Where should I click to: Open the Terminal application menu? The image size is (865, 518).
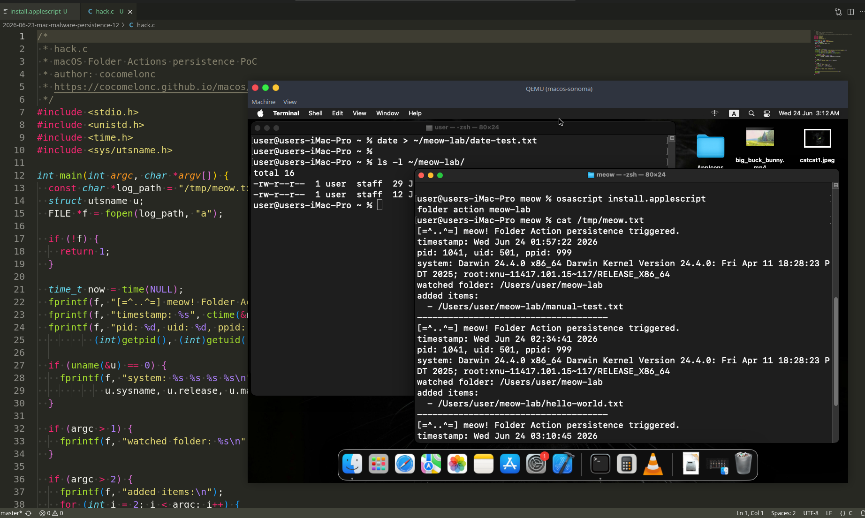(286, 113)
